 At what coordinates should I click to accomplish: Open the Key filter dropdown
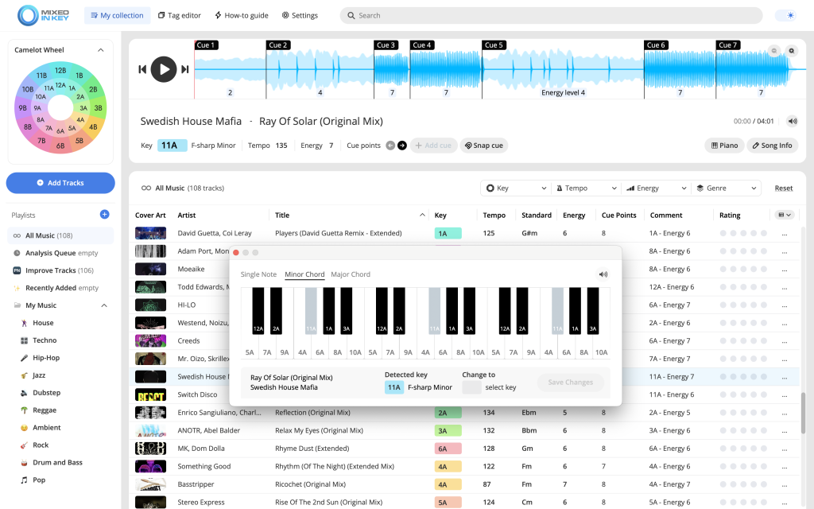pos(516,188)
